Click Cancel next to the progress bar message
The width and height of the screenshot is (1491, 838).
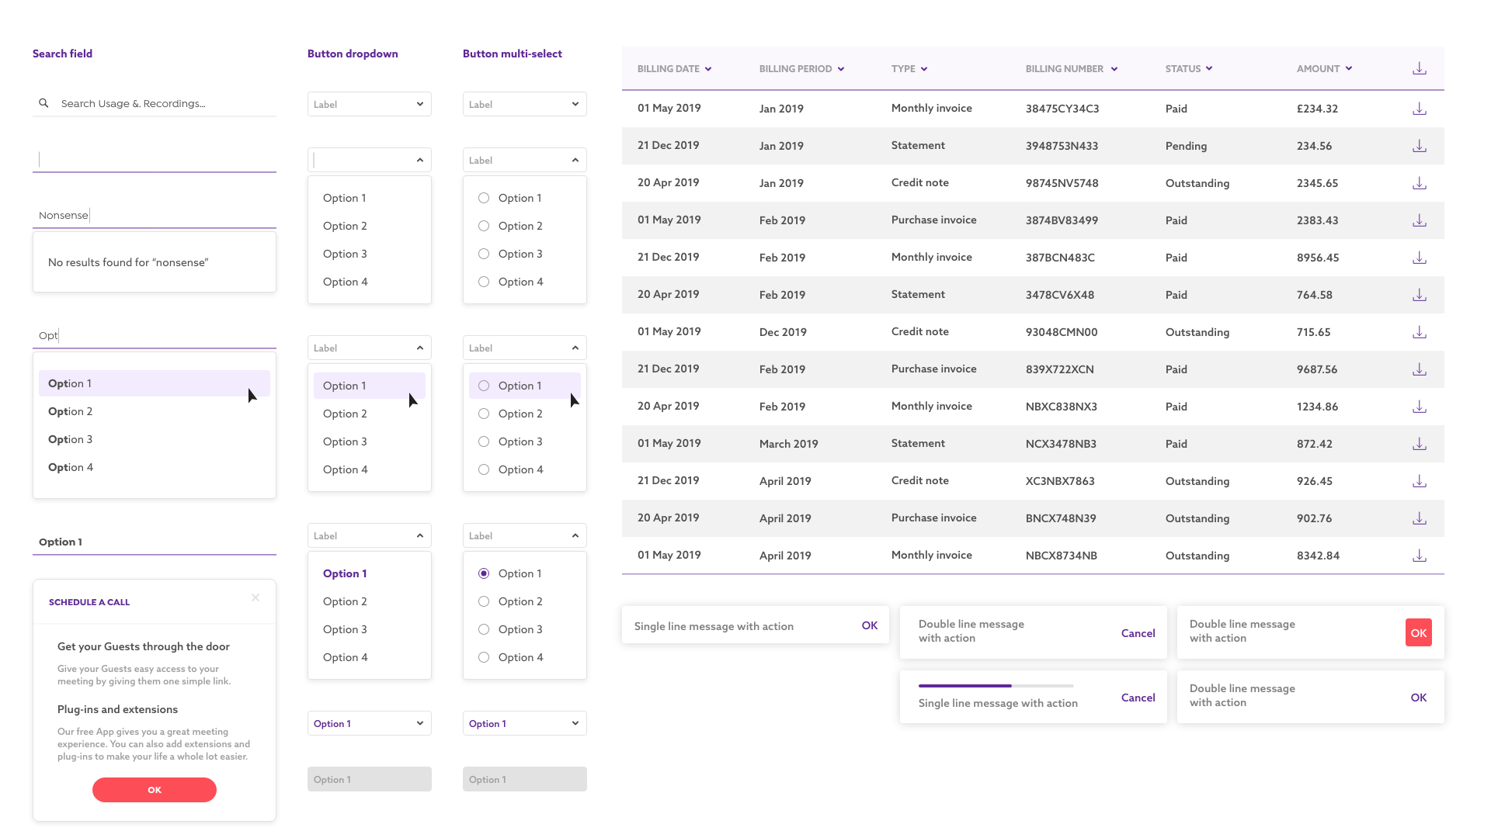1138,698
